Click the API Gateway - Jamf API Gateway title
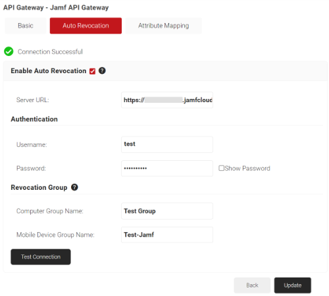The width and height of the screenshot is (329, 296). pos(56,7)
